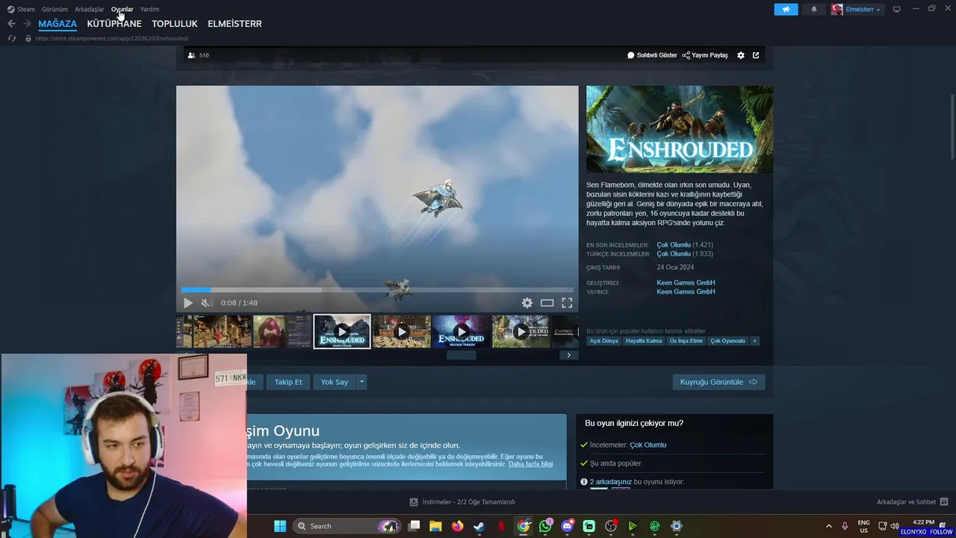
Task: Open the video player settings gear
Action: [x=527, y=303]
